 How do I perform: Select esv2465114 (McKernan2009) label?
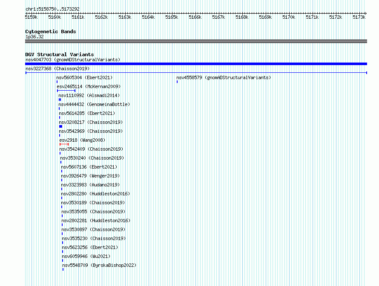pyautogui.click(x=89, y=86)
